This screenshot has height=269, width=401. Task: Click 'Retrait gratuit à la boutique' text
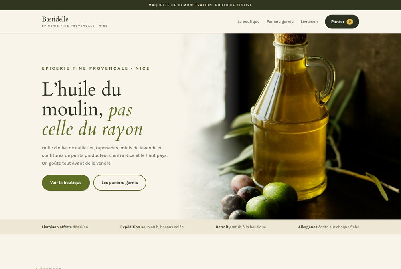coord(241,227)
